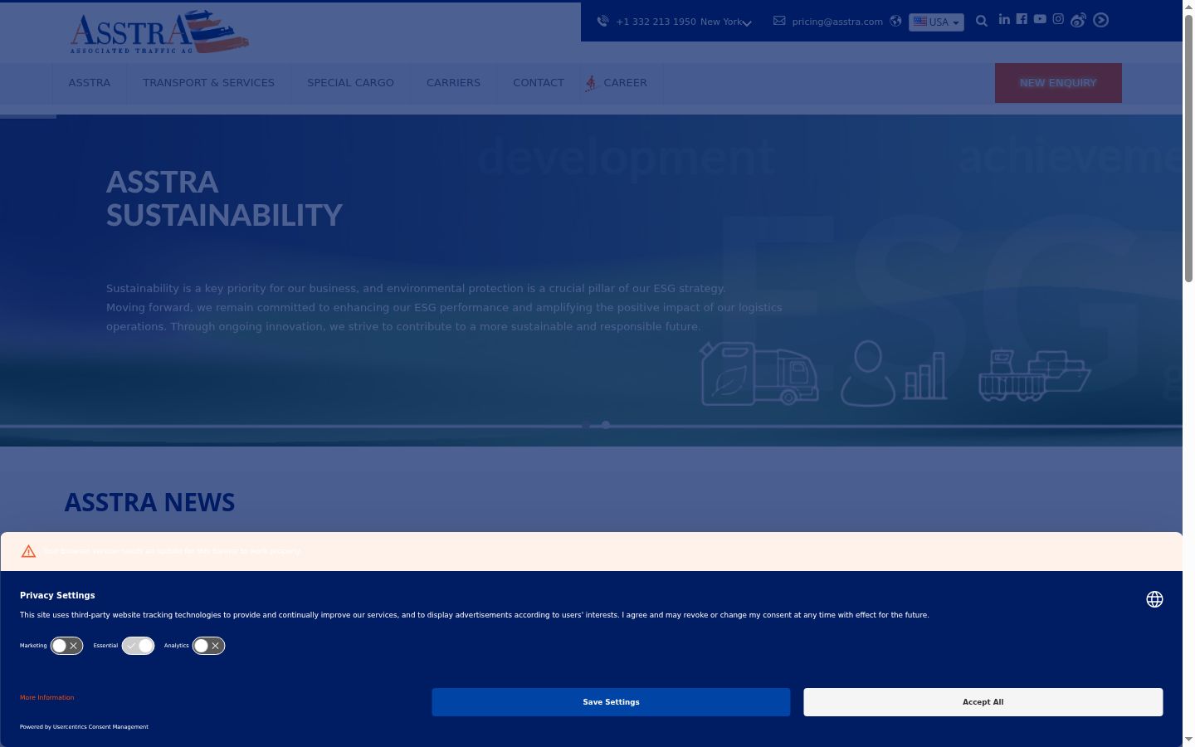Click the New Enquiry button
The width and height of the screenshot is (1195, 747).
click(x=1058, y=83)
